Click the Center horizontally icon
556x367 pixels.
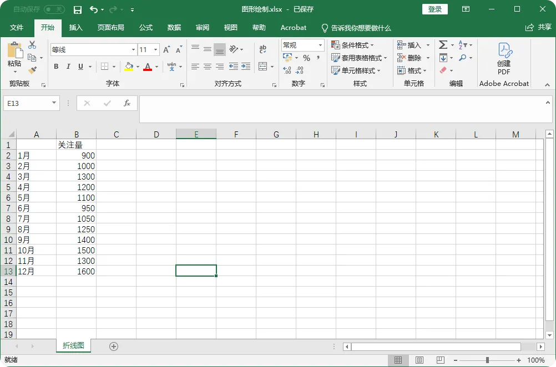click(208, 67)
